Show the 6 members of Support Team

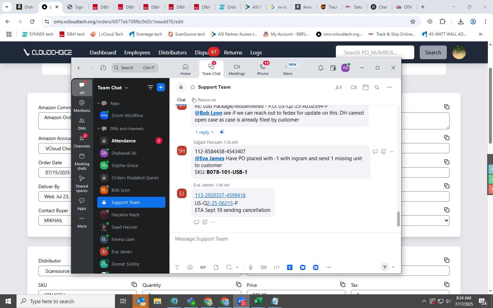click(339, 87)
